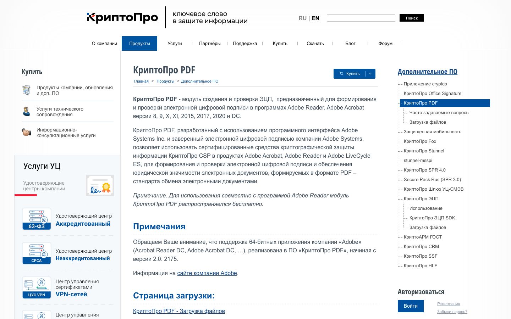Image resolution: width=511 pixels, height=319 pixels.
Task: Select КриптоПро Office Signature in the tree
Action: pos(433,94)
